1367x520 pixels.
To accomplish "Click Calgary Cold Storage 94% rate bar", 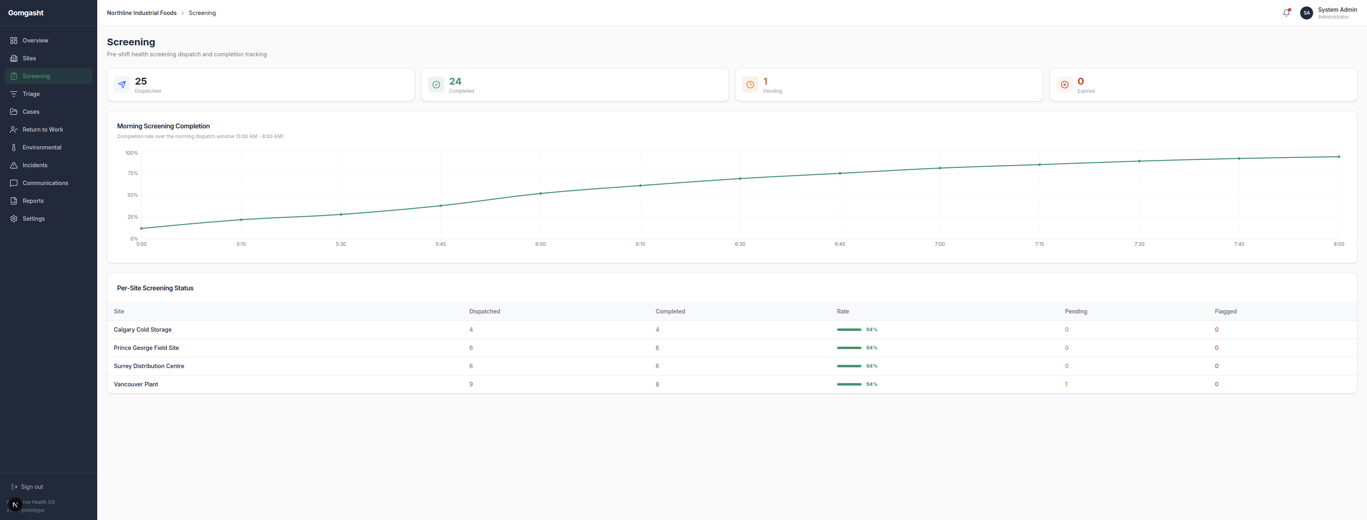I will [x=849, y=330].
